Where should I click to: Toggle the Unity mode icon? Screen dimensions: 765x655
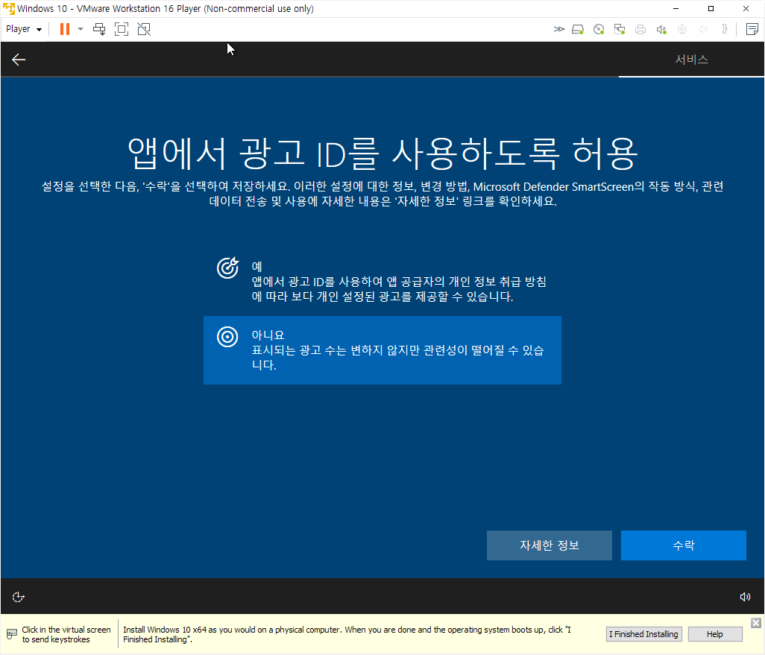(144, 29)
